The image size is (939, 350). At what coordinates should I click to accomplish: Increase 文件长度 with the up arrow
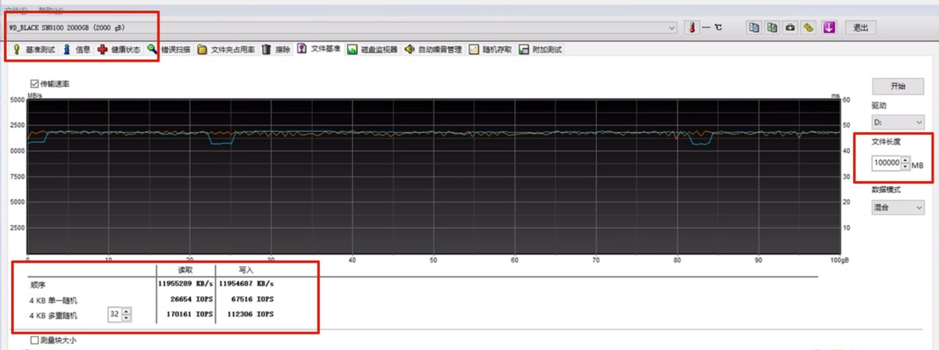point(905,160)
